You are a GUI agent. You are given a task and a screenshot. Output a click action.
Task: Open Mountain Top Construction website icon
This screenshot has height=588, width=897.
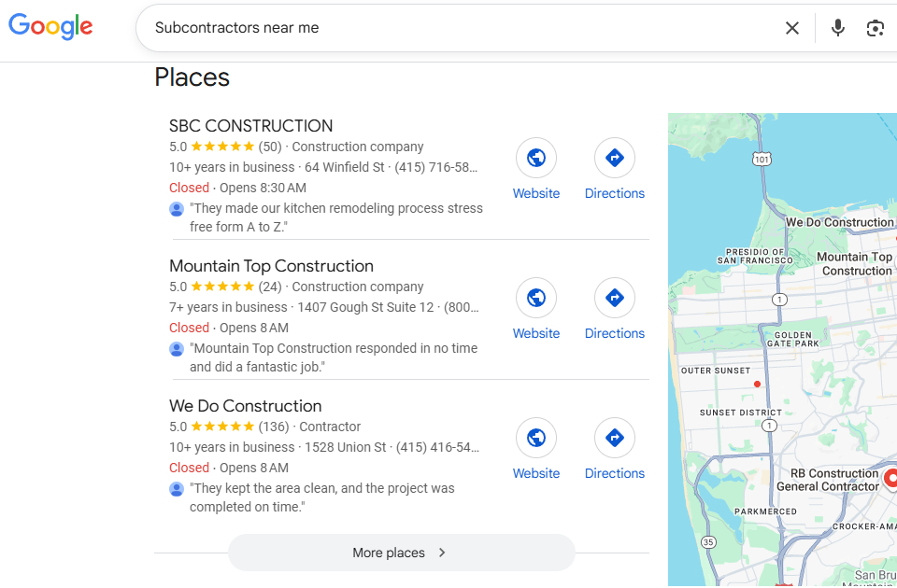pos(536,299)
